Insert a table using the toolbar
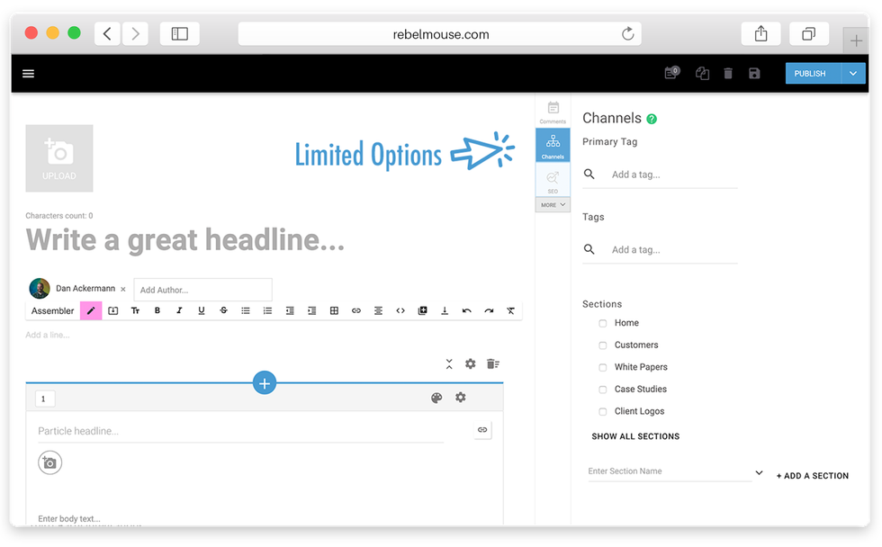The height and width of the screenshot is (547, 882). 334,310
